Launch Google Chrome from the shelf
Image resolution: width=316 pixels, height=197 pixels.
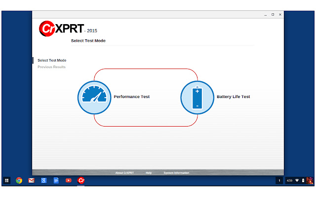tap(19, 181)
